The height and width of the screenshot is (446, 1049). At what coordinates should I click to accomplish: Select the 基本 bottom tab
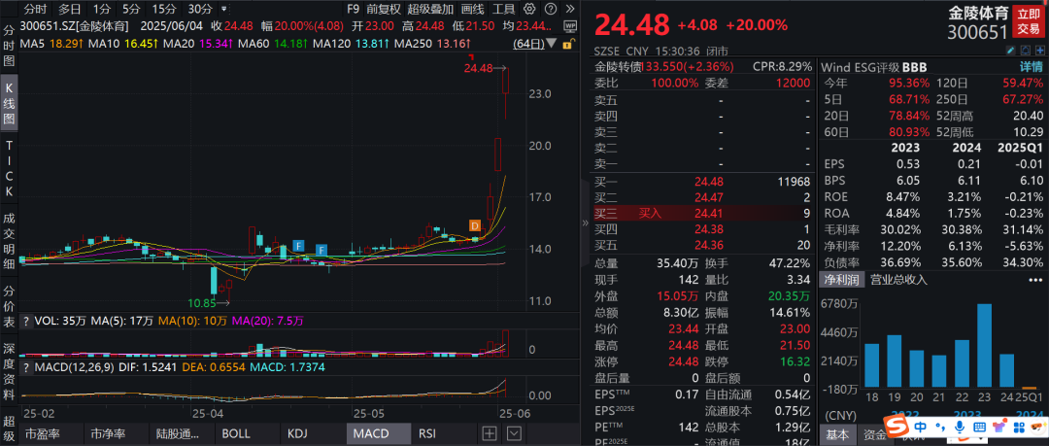coord(837,434)
